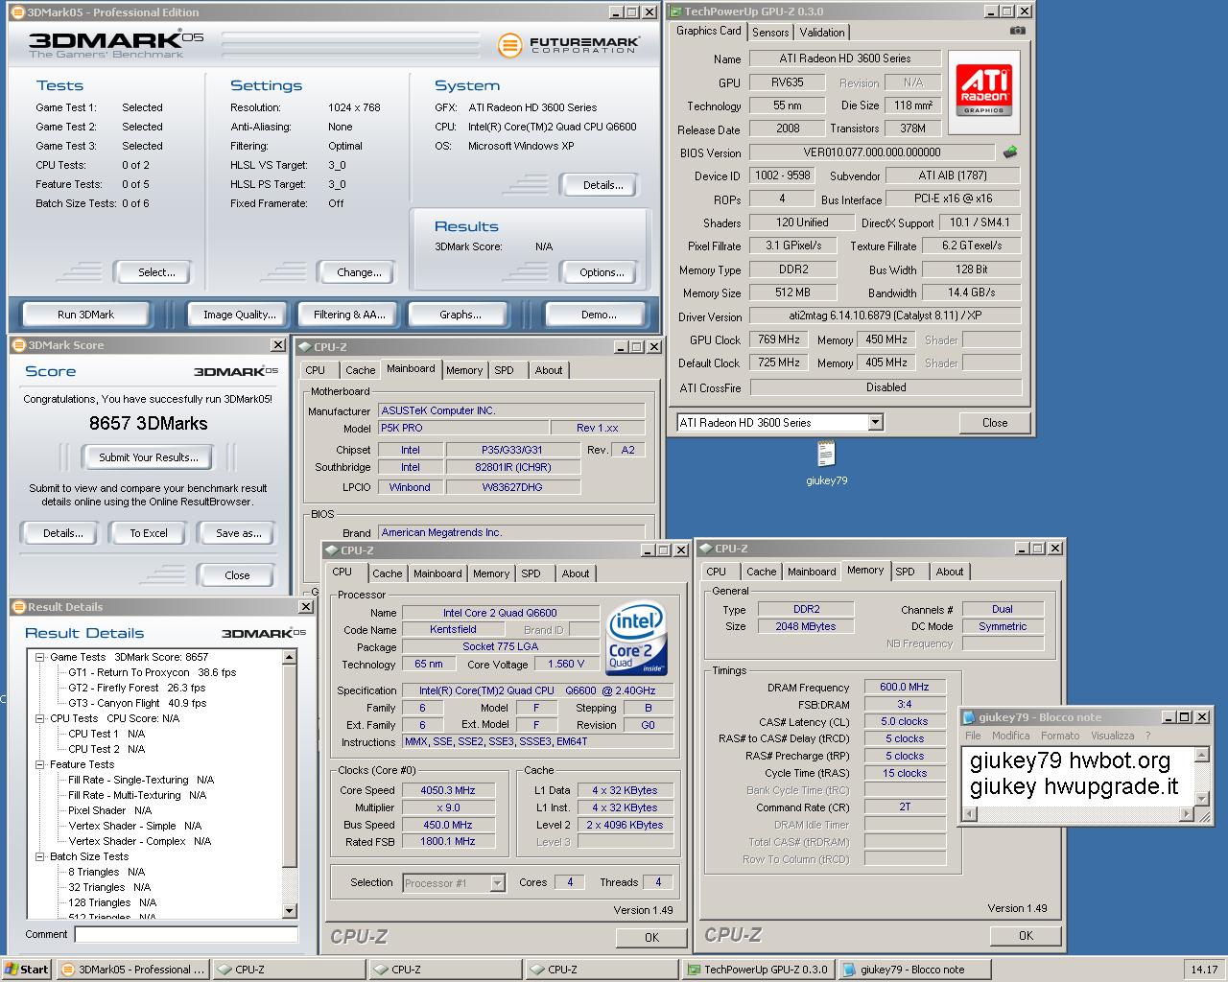Click the Comment input field

coord(186,934)
